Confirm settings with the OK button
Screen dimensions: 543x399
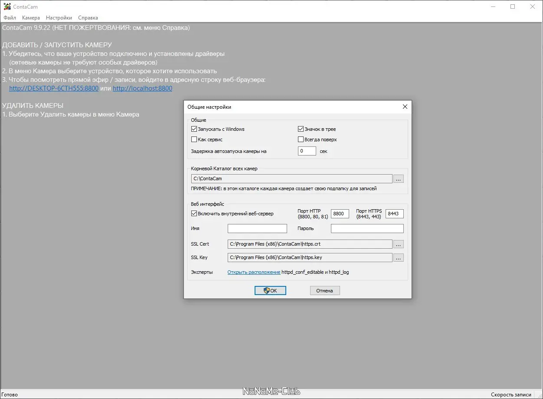click(270, 291)
